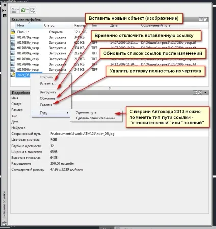Select Удалить from context menu
Viewport: 216px width, 229px height.
[46, 105]
